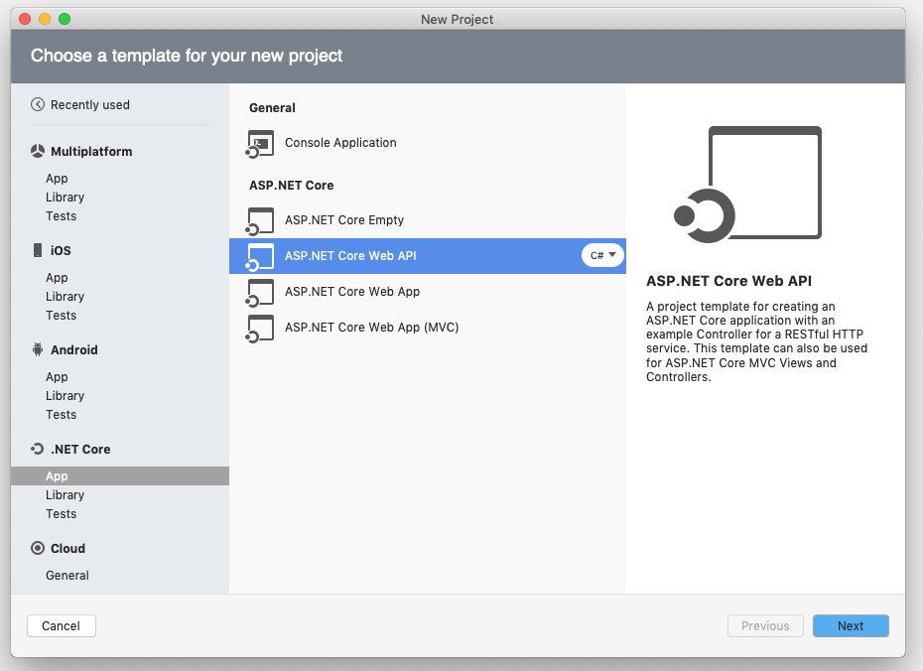Click the Multiplatform heading
Image resolution: width=923 pixels, height=671 pixels.
[91, 151]
